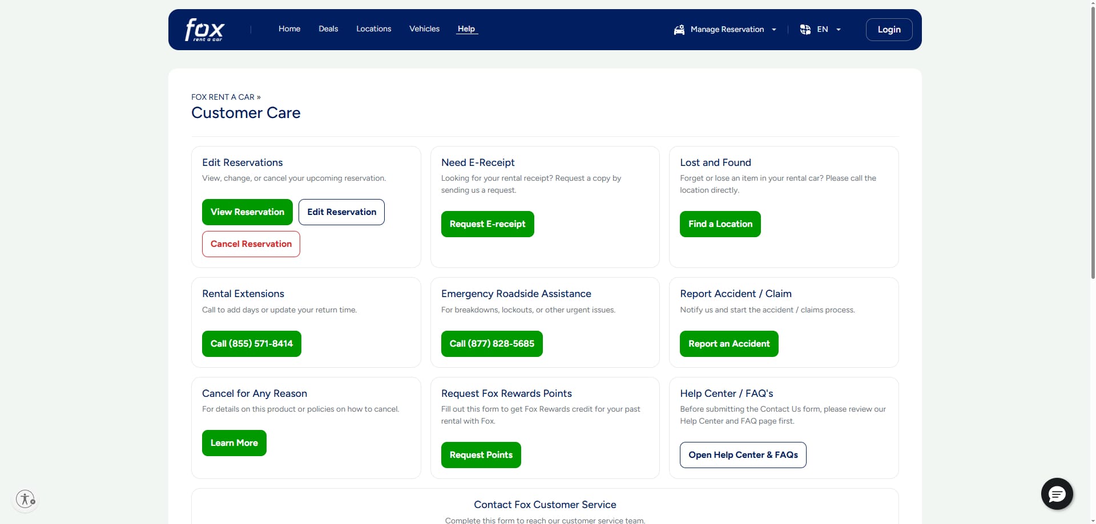Open the Locations menu item
The height and width of the screenshot is (524, 1096).
click(374, 29)
